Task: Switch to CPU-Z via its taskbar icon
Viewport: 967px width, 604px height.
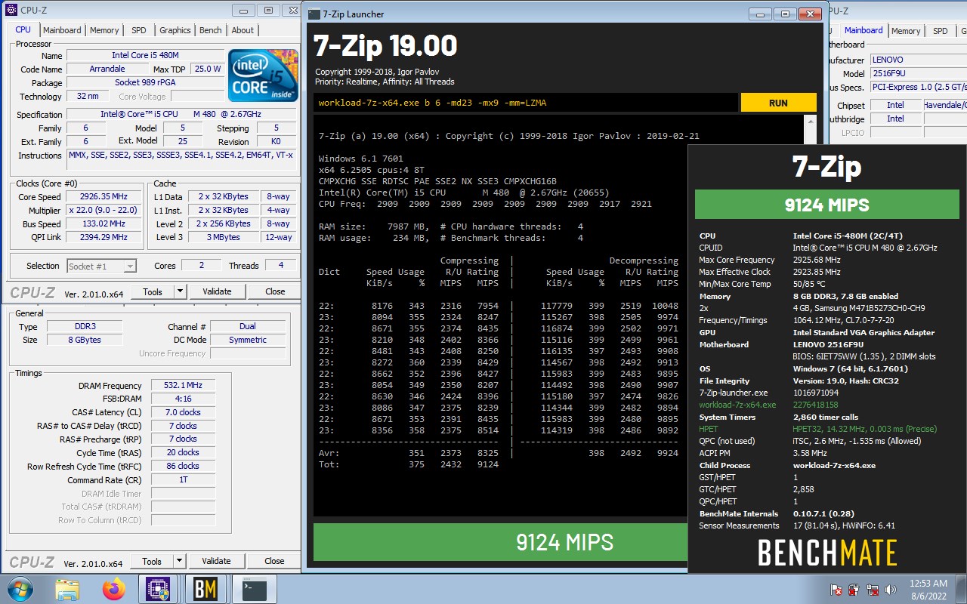Action: pos(159,589)
